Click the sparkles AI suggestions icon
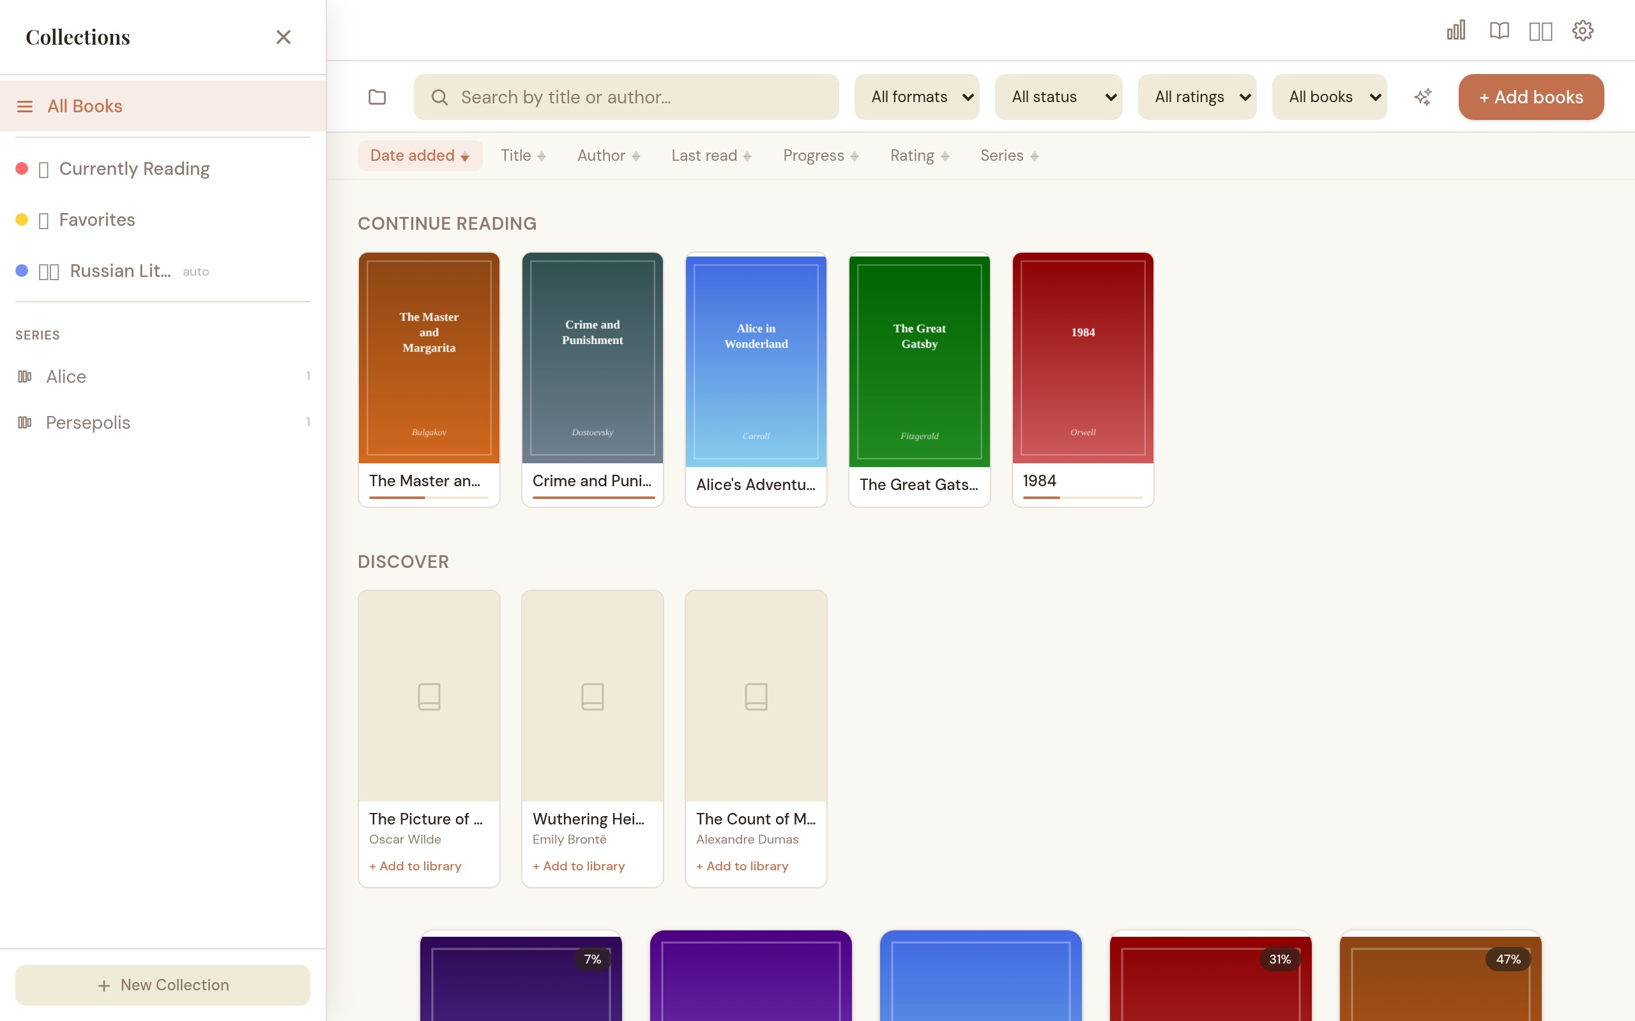The height and width of the screenshot is (1021, 1635). coord(1423,96)
